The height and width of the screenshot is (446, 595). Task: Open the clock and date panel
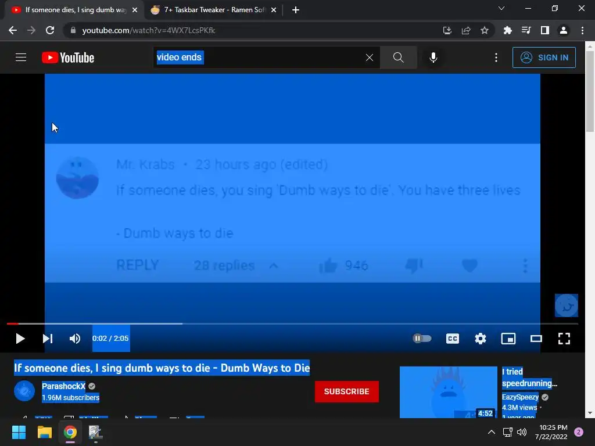[551, 432]
